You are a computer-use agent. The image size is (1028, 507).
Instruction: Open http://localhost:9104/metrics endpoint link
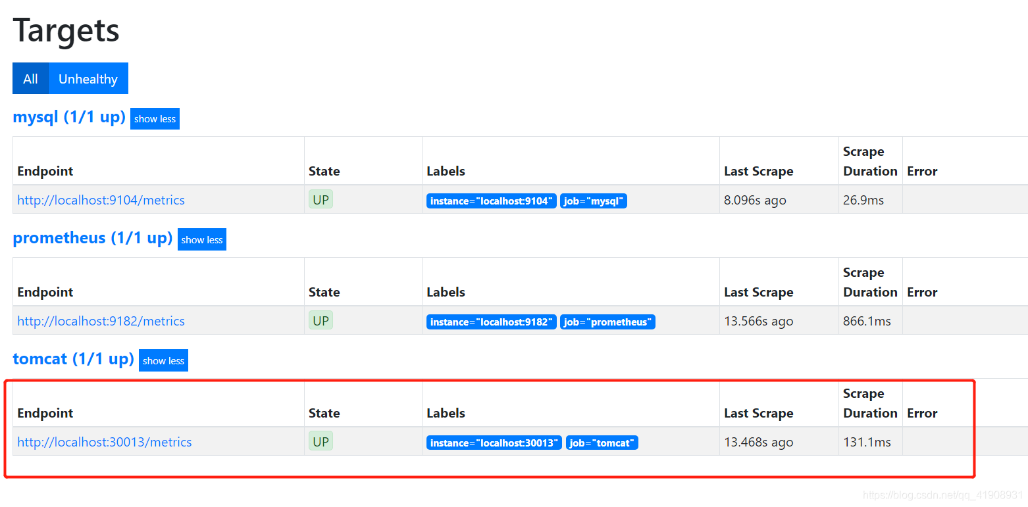click(x=101, y=200)
